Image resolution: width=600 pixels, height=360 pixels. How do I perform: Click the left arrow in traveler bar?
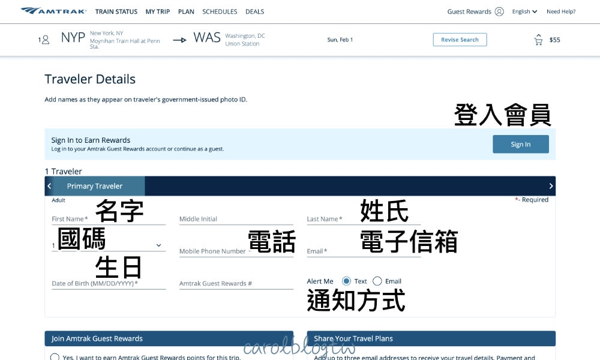pyautogui.click(x=49, y=186)
